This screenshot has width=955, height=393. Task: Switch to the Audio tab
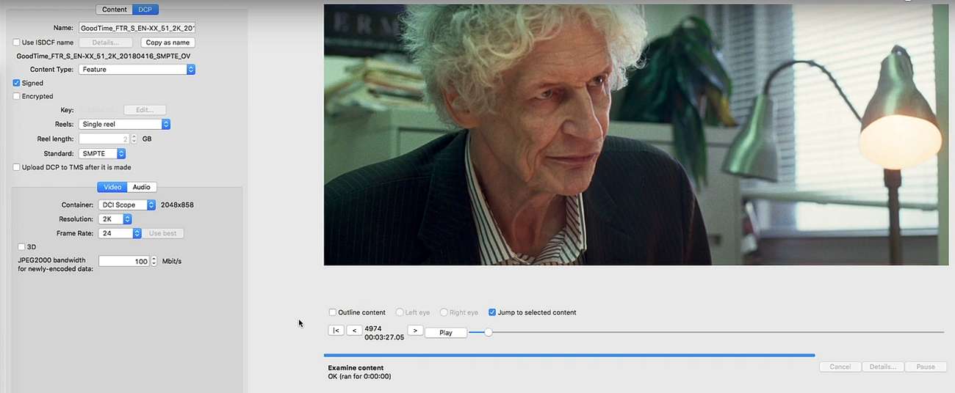[x=142, y=187]
